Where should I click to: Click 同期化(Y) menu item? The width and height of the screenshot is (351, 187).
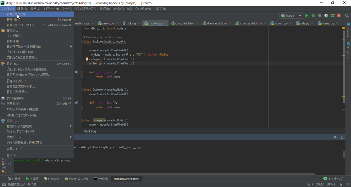pyautogui.click(x=37, y=103)
